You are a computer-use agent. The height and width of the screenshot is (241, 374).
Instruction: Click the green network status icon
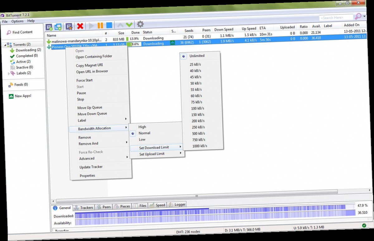click(364, 225)
